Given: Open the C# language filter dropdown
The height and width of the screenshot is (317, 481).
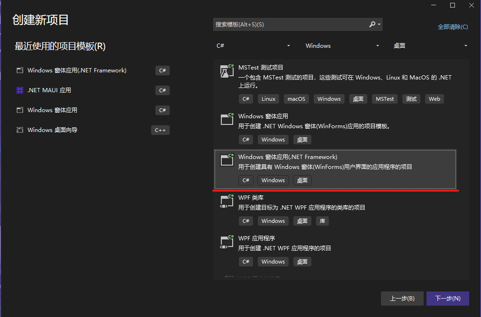Looking at the screenshot, I should click(253, 45).
